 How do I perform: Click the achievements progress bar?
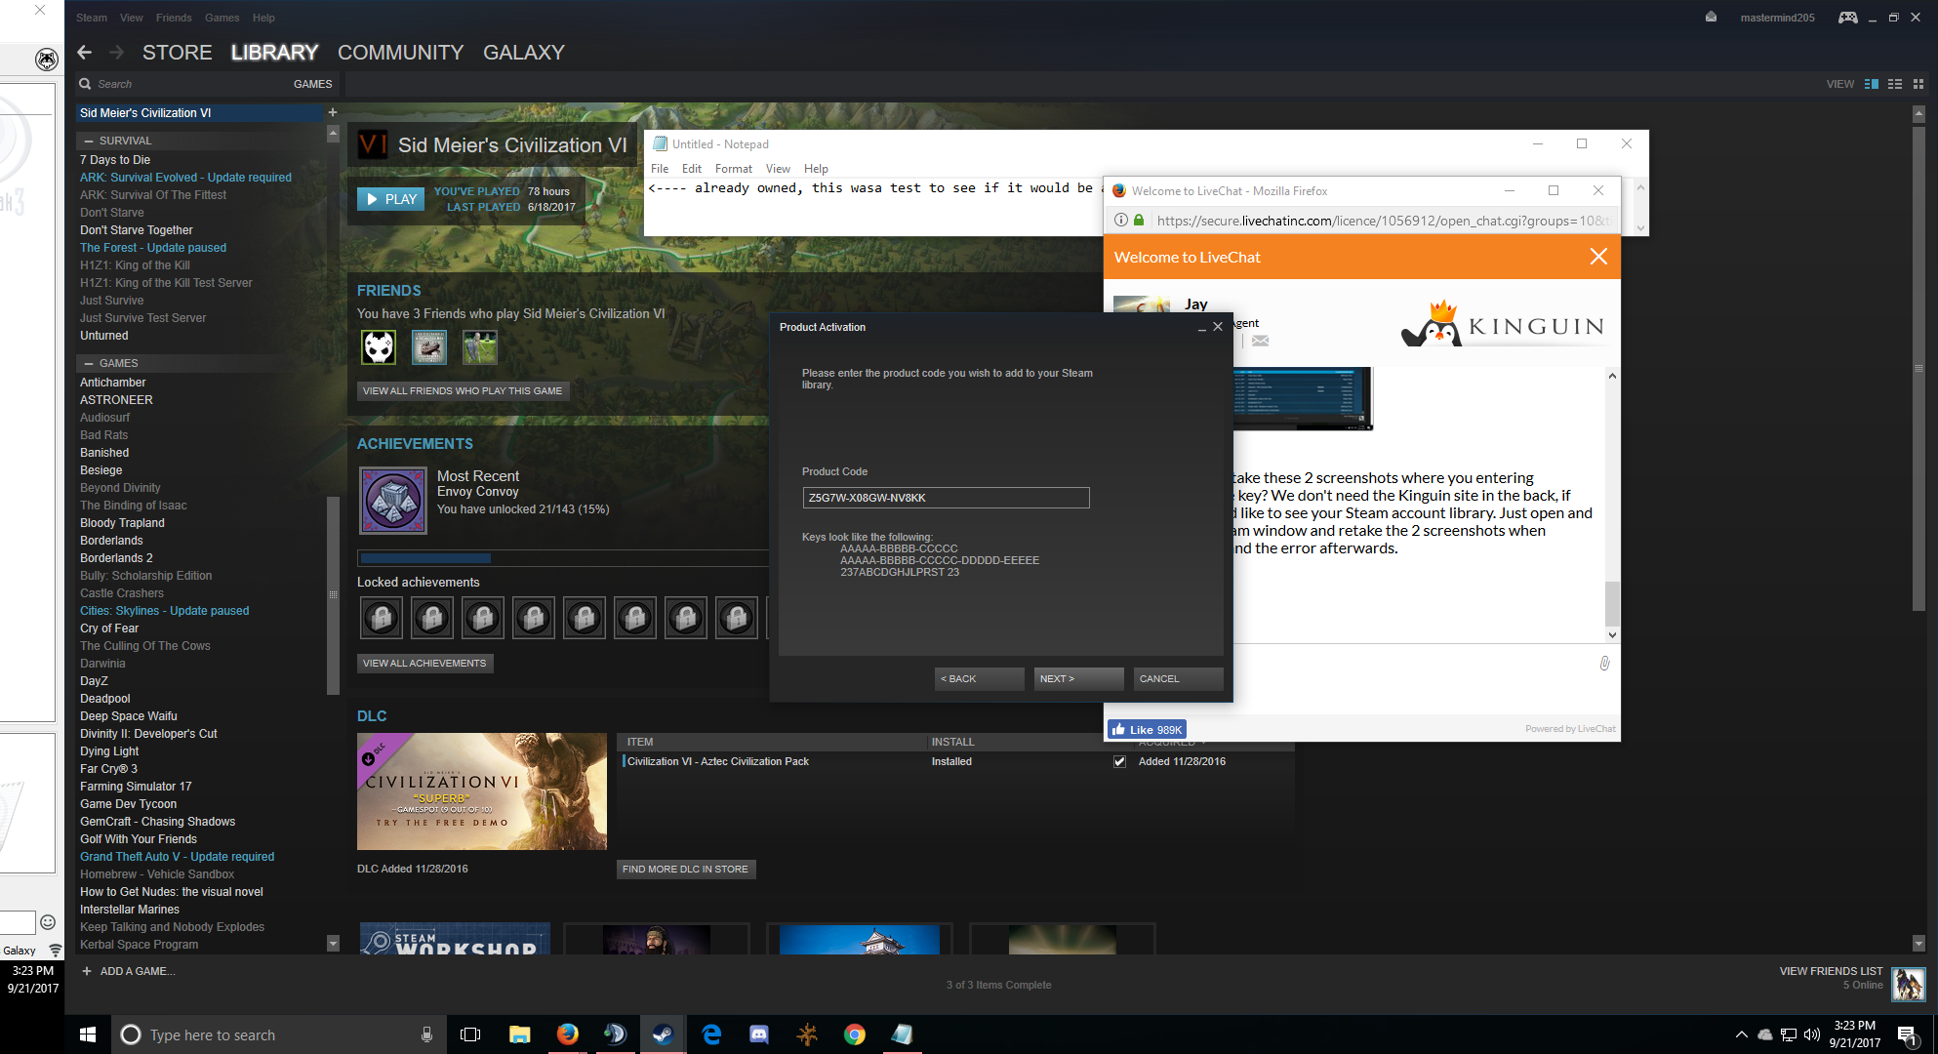pos(563,558)
